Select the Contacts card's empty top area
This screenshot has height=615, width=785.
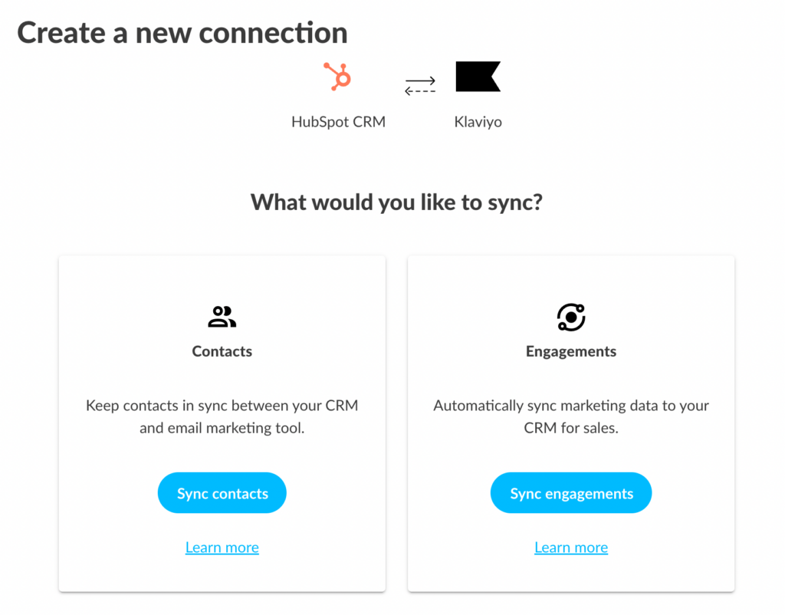pos(222,279)
